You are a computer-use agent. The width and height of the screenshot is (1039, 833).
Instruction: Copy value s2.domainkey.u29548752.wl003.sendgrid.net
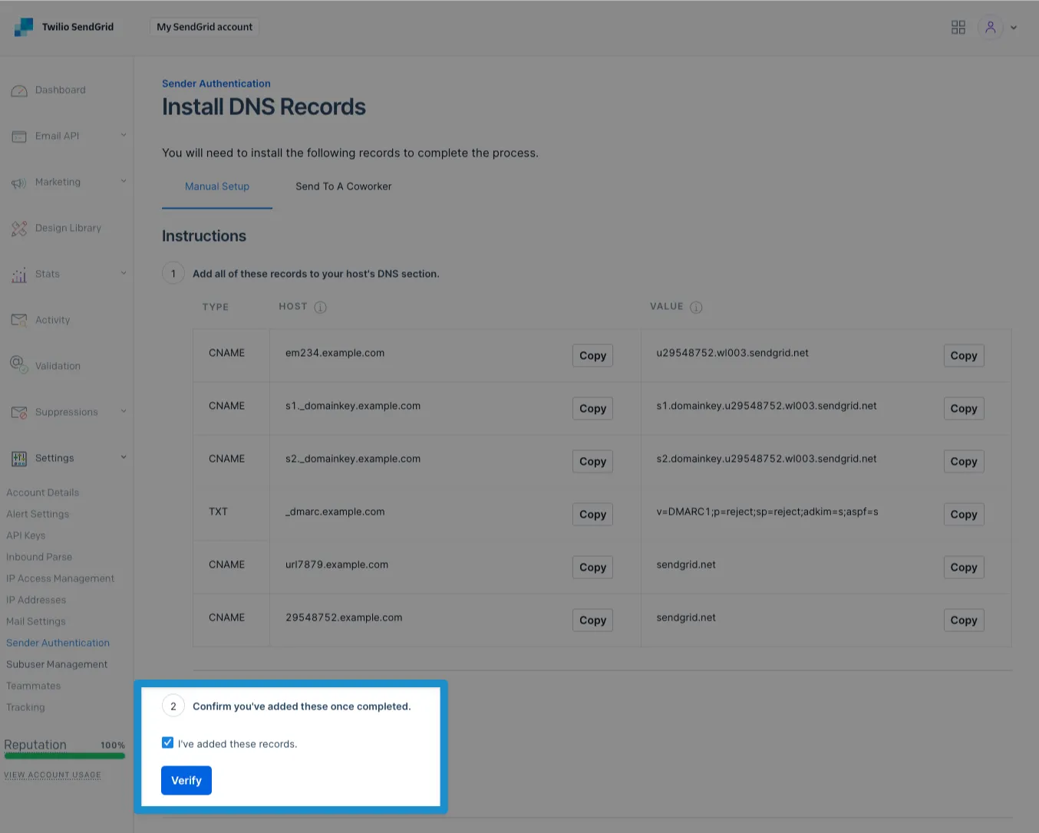tap(964, 462)
